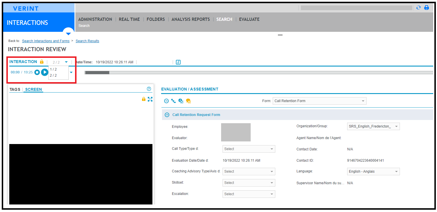Image resolution: width=437 pixels, height=212 pixels.
Task: Stop the interaction playback
Action: click(37, 72)
